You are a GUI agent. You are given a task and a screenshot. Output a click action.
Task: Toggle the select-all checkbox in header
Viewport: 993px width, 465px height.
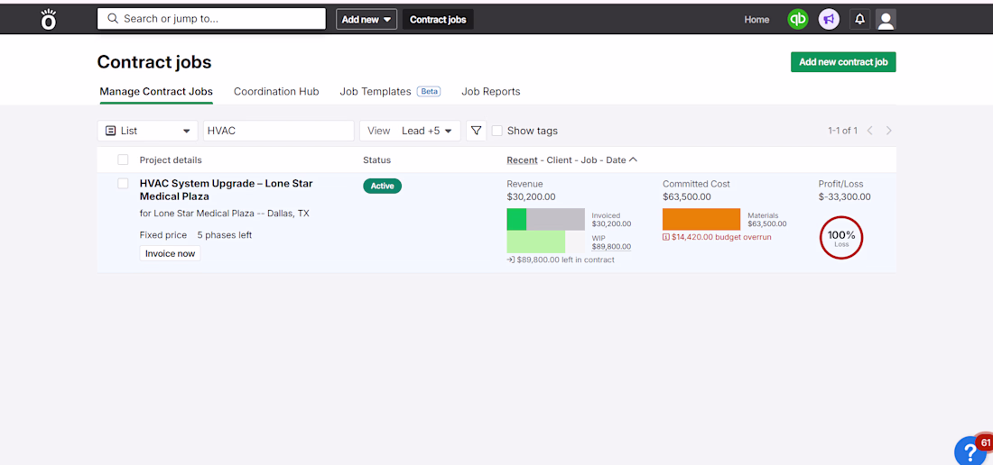[x=123, y=160]
